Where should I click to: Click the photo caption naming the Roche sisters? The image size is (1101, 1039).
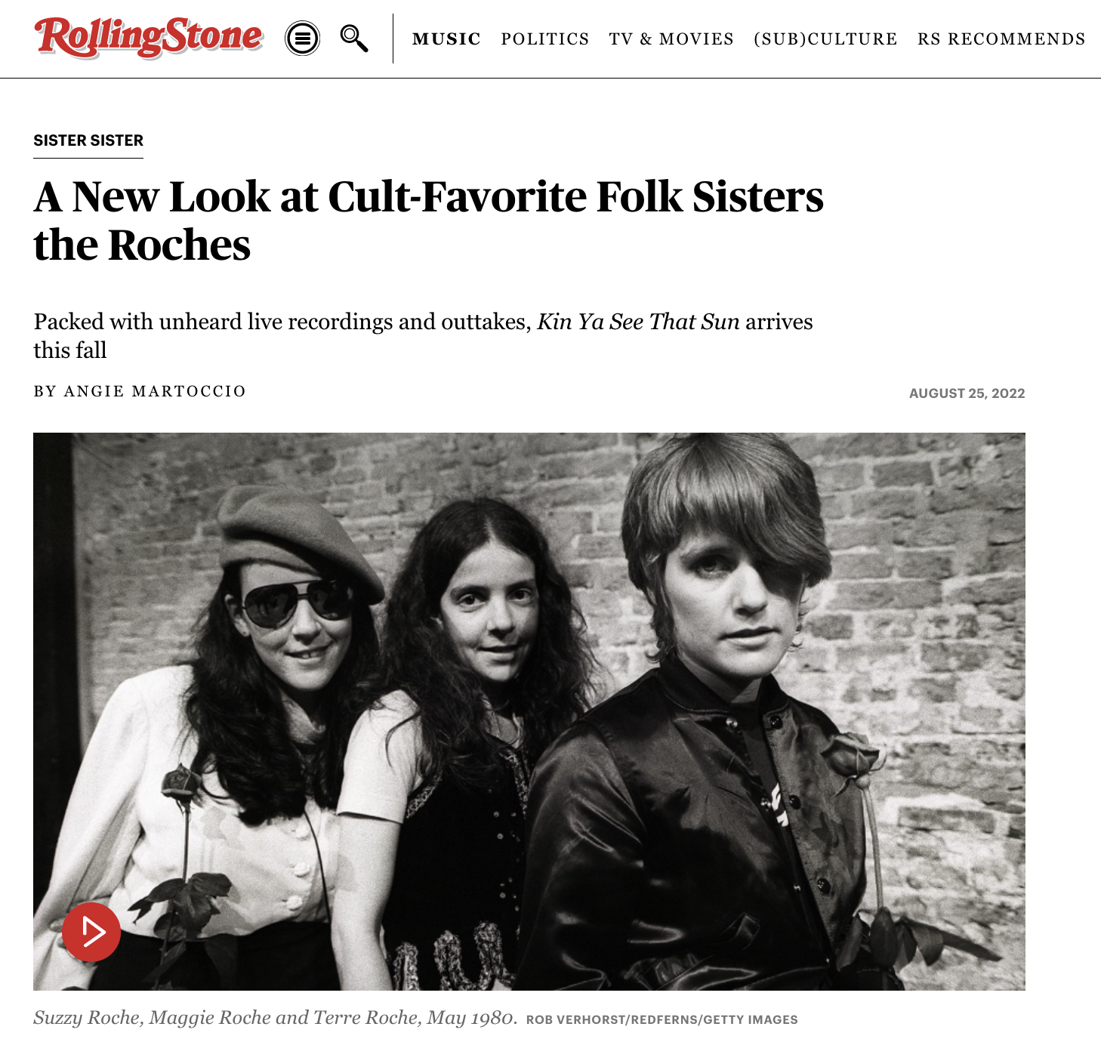pyautogui.click(x=276, y=1018)
